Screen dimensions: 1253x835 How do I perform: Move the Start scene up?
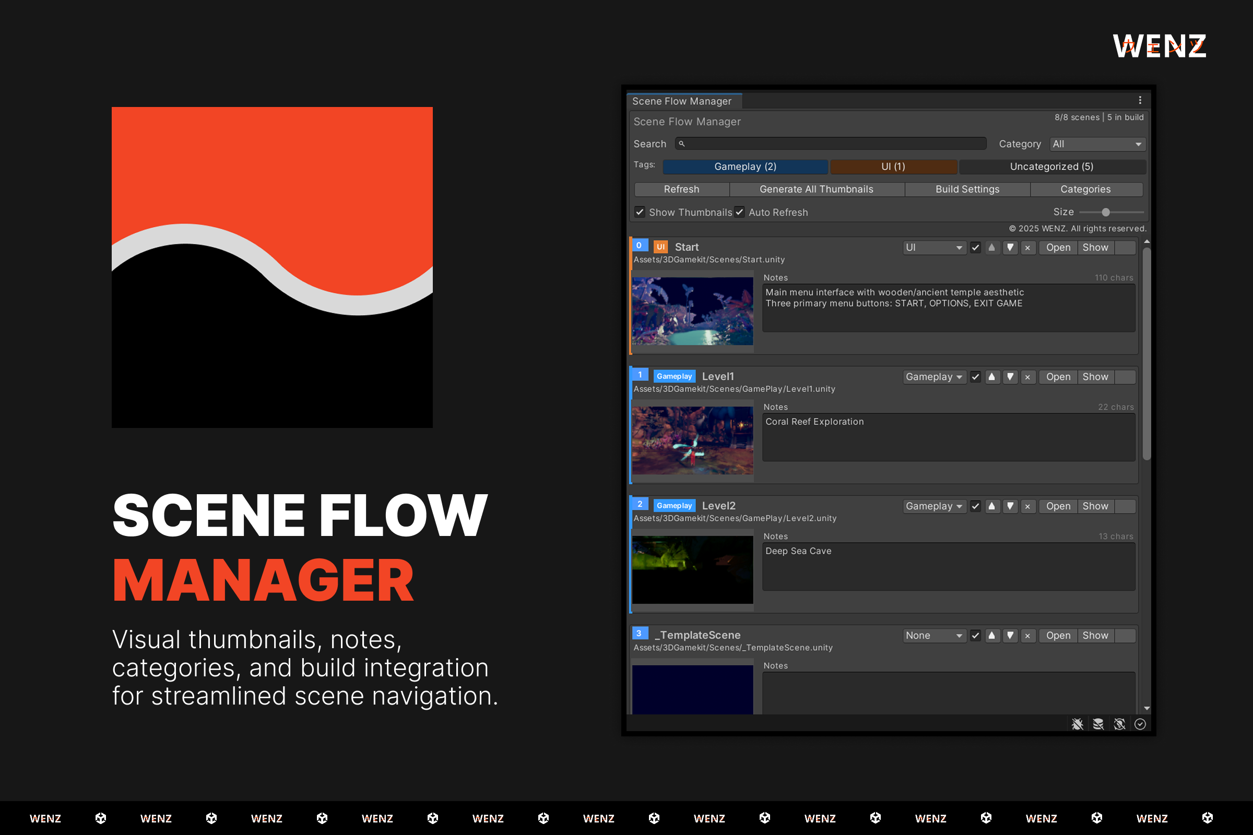click(x=991, y=247)
